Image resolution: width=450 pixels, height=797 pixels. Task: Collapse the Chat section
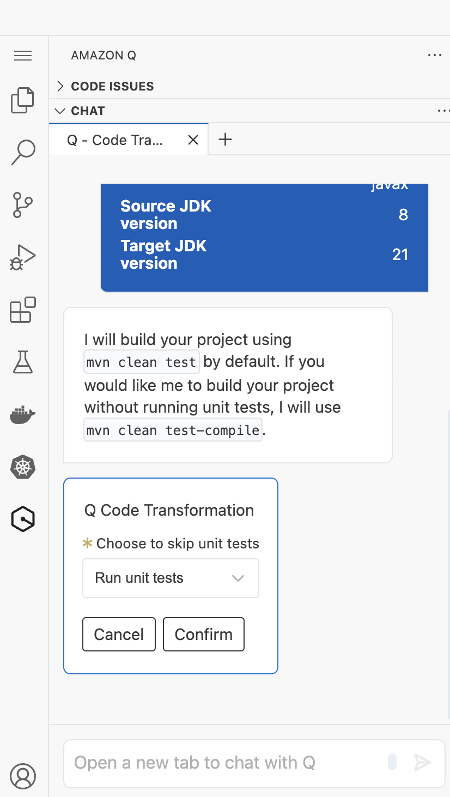pos(87,111)
